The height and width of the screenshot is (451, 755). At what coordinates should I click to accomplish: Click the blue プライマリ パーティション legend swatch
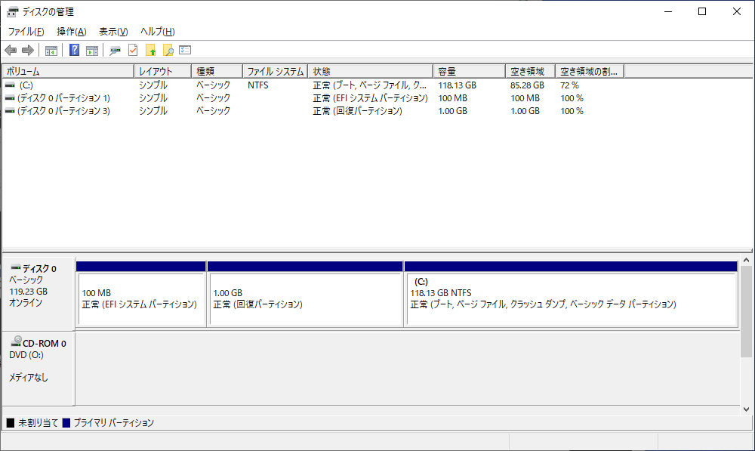(x=66, y=422)
